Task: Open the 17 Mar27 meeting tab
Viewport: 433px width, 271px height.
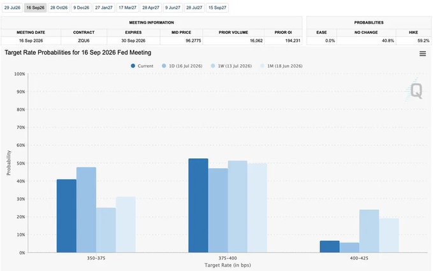Action: coord(128,8)
